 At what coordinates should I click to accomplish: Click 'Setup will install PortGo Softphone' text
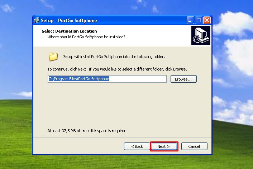coord(114,57)
